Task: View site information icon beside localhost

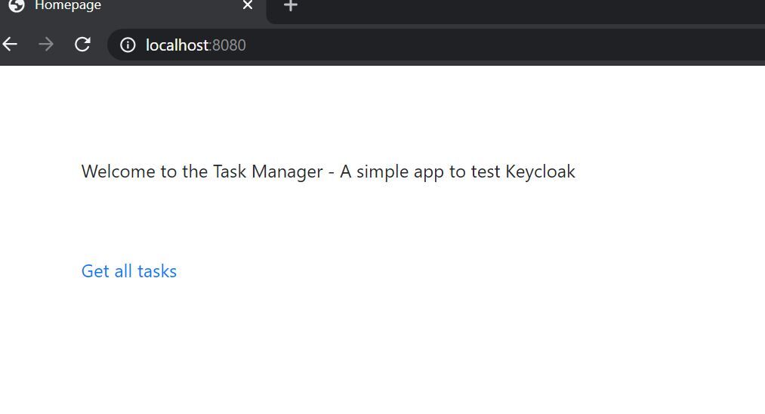Action: (x=128, y=45)
